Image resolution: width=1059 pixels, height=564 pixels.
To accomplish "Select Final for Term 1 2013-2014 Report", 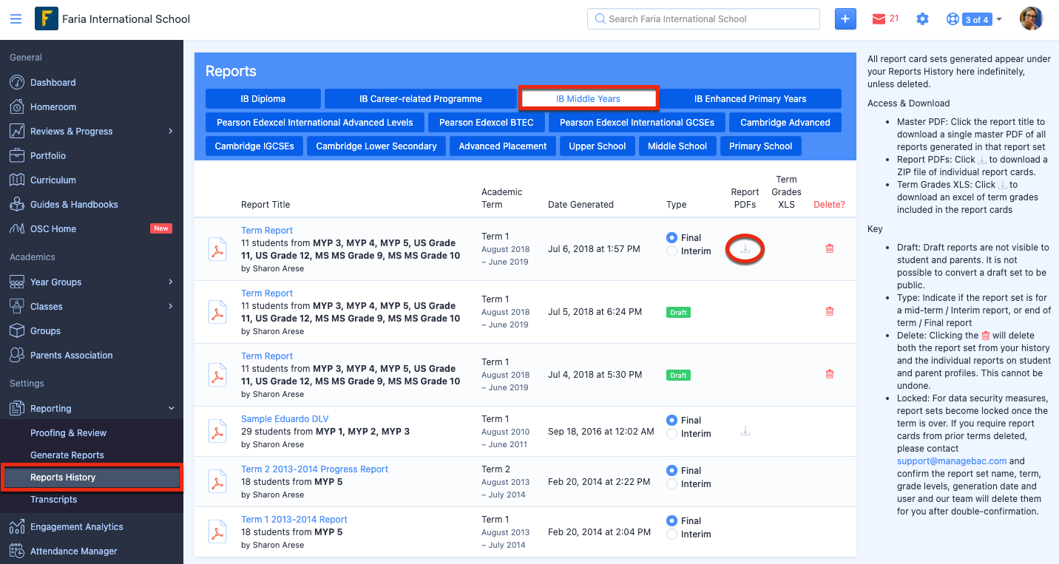I will tap(671, 520).
